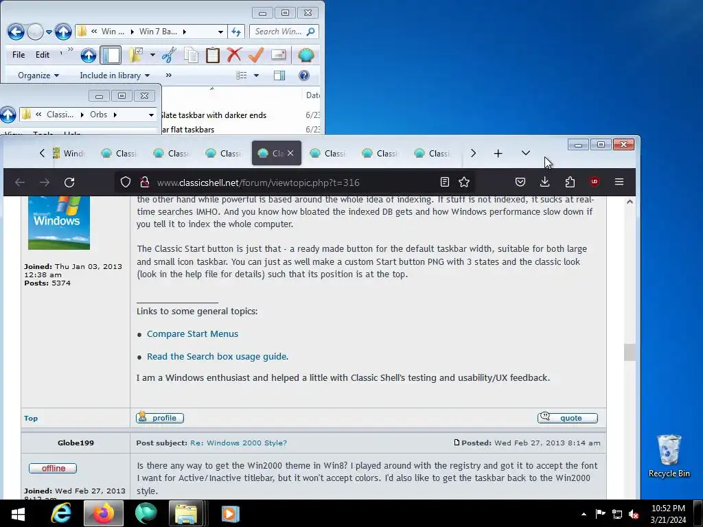
Task: Switch to the Wind... tab in Firefox
Action: coord(68,153)
